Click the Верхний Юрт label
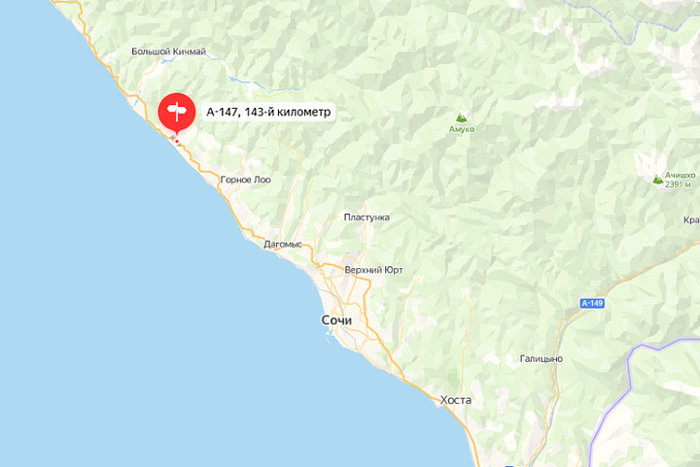700x467 pixels. [373, 270]
